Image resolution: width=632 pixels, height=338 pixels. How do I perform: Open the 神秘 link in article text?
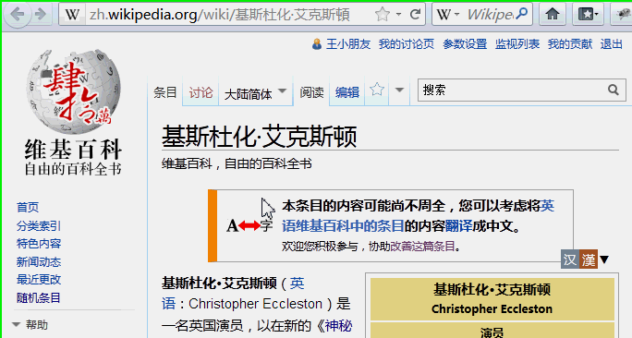coord(338,325)
